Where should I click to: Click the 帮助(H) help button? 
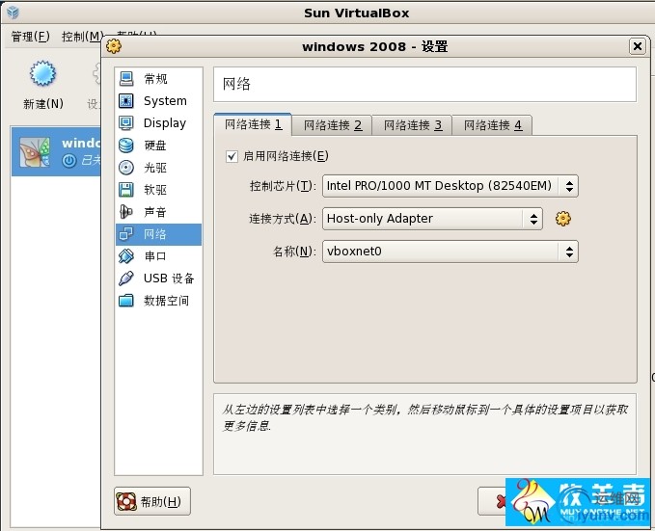pos(152,501)
